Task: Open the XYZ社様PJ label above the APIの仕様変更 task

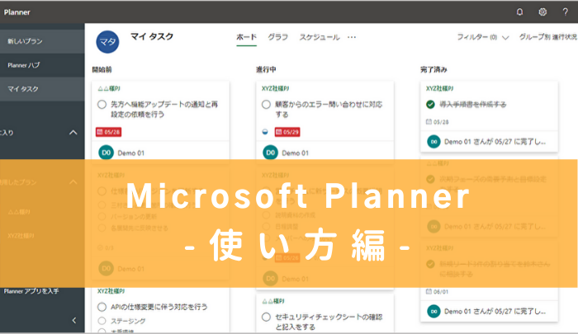Action: 111,291
